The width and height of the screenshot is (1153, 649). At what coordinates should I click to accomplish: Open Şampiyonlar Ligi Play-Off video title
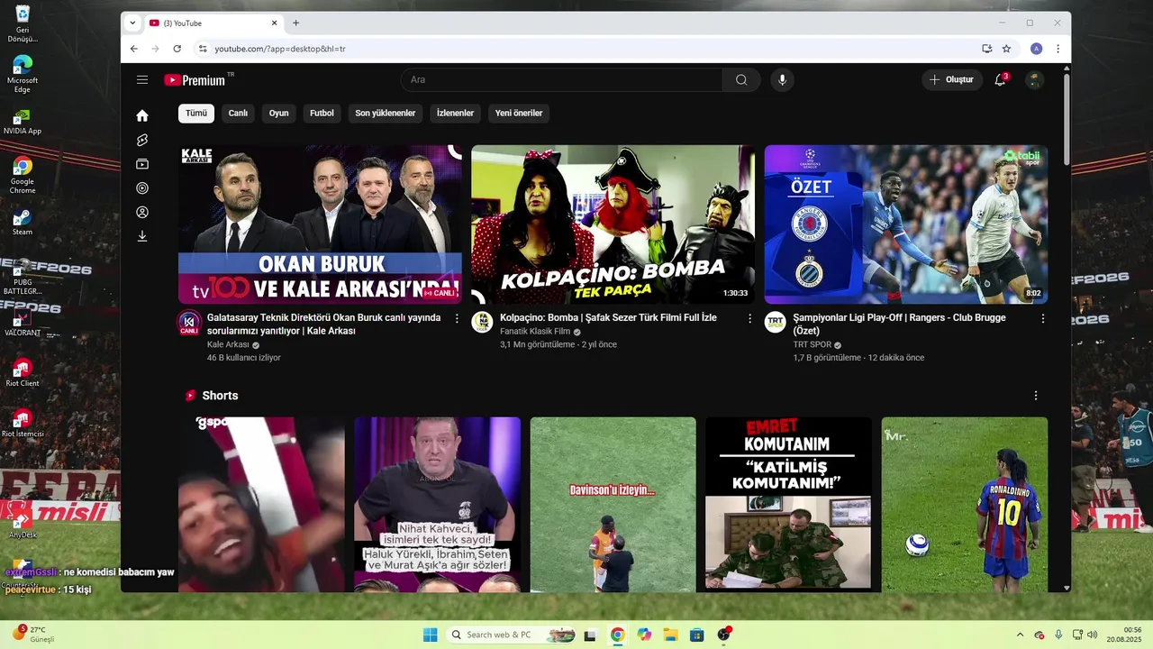(x=900, y=324)
